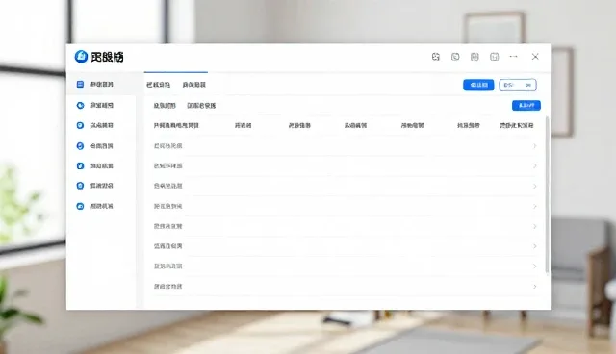Expand the first table row's chevron arrow

coord(535,146)
